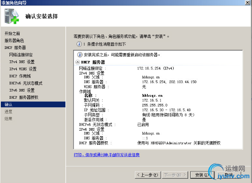Open IPv4 DNS 设置 step in sidebar
This screenshot has height=183, width=252.
pyautogui.click(x=22, y=62)
